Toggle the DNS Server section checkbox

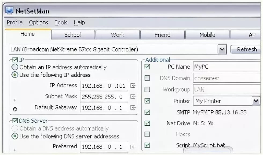click(x=15, y=121)
